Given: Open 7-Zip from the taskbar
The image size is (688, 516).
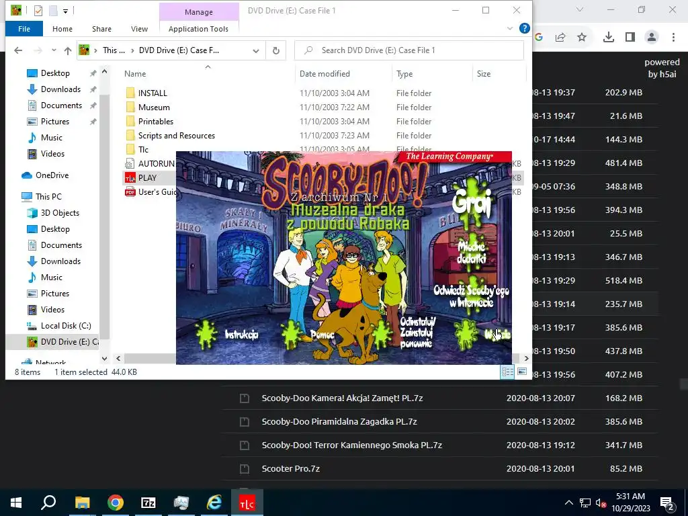Looking at the screenshot, I should (148, 503).
